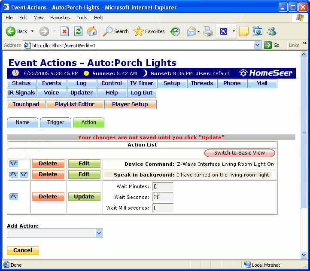Click the page icon in address bar
This screenshot has height=271, width=310.
point(27,45)
